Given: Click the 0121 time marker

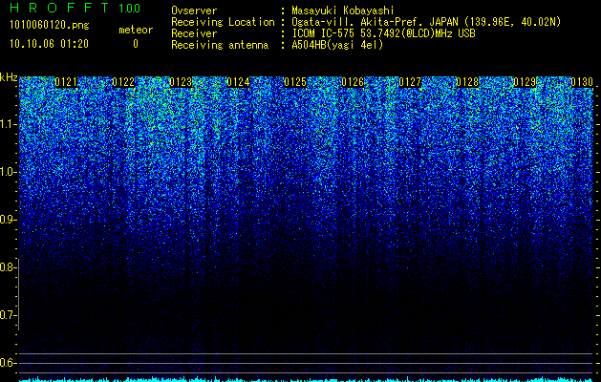Looking at the screenshot, I should pos(66,82).
